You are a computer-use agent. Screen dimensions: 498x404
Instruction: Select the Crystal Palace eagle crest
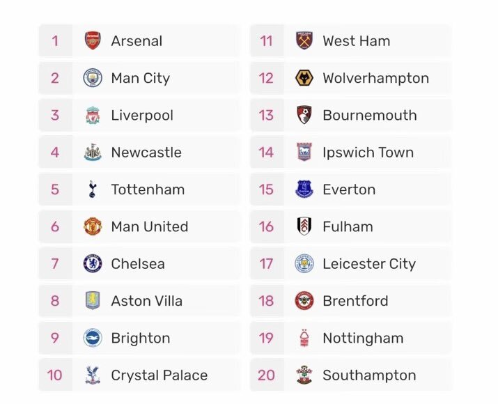click(x=93, y=375)
